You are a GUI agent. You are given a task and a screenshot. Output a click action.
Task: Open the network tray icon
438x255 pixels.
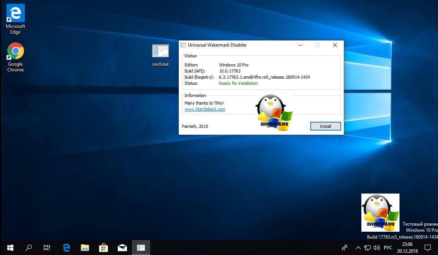coord(367,248)
